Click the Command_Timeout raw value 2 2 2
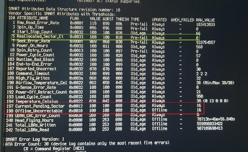 pyautogui.click(x=201, y=73)
